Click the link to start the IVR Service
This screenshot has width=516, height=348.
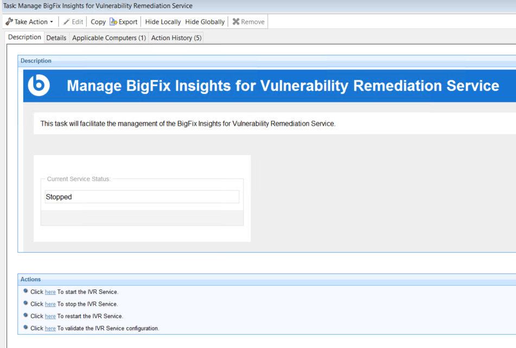pyautogui.click(x=50, y=292)
